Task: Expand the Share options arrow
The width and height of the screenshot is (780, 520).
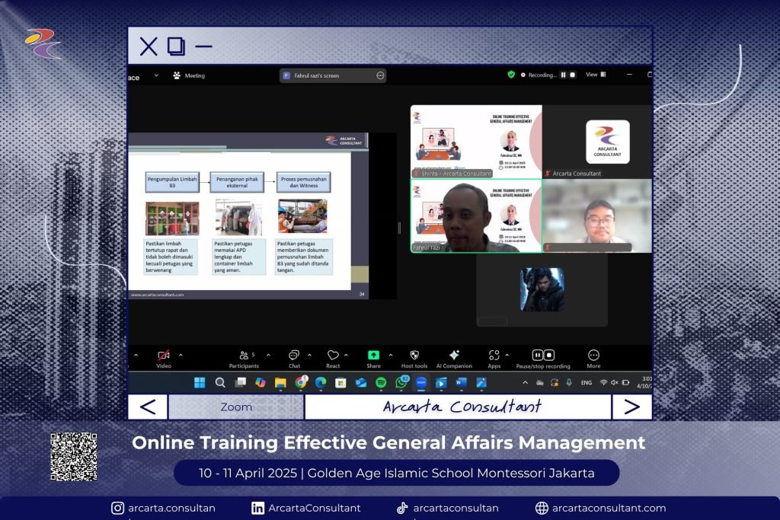Action: [x=391, y=355]
